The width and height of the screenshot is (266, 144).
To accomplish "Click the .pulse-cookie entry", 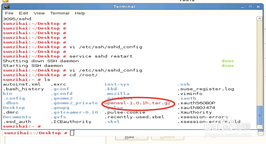I will (125, 112).
